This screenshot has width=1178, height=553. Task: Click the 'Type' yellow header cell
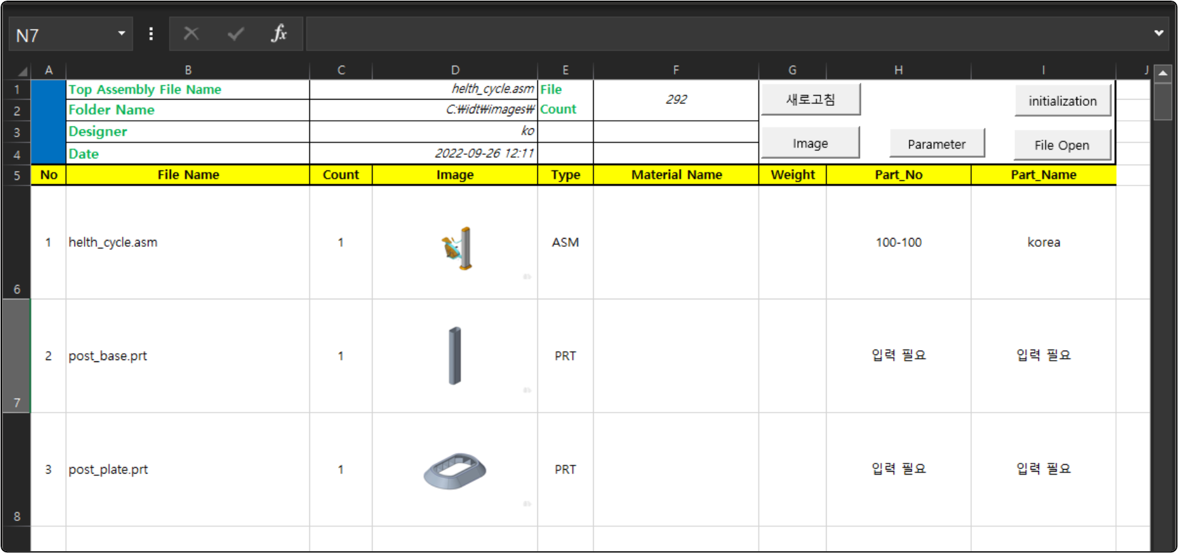click(x=566, y=175)
